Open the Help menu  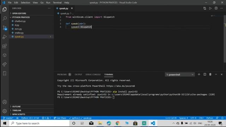(67, 2)
